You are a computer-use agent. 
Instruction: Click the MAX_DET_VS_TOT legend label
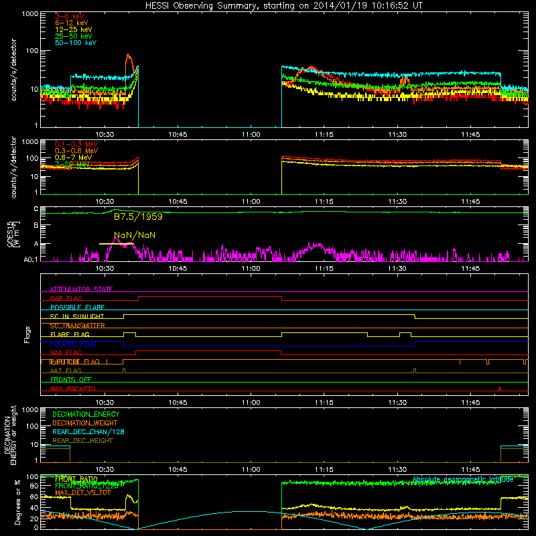point(82,492)
